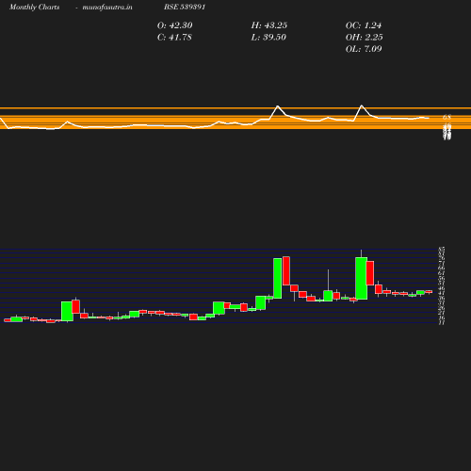
Task: Click the 'Monthly Charts' title text
Action: (x=34, y=8)
